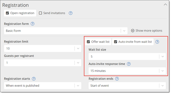Click Show more options expander
171x94 pixels.
coord(146,31)
